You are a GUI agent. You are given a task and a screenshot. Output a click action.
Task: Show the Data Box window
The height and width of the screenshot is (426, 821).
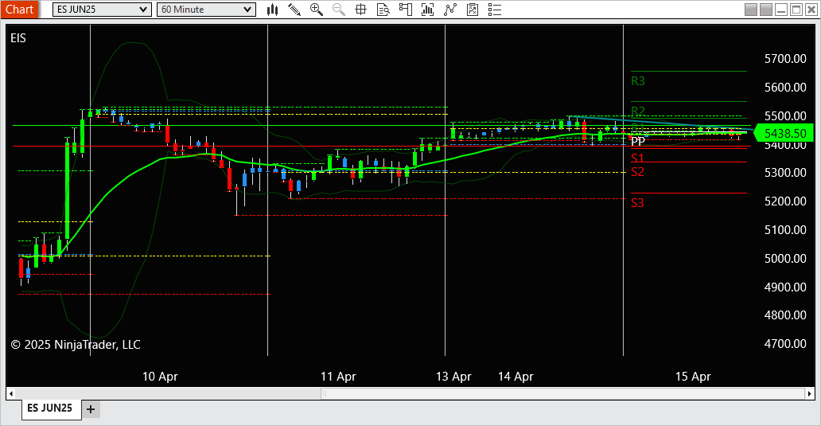pos(383,10)
